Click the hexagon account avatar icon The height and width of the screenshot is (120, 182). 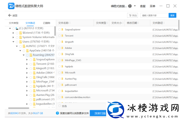130,6
